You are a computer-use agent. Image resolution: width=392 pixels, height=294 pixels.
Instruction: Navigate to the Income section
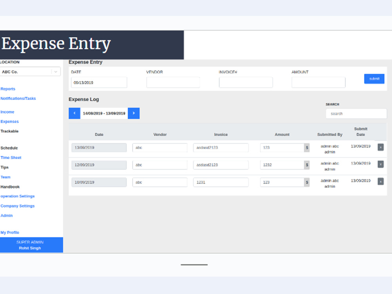pyautogui.click(x=7, y=112)
